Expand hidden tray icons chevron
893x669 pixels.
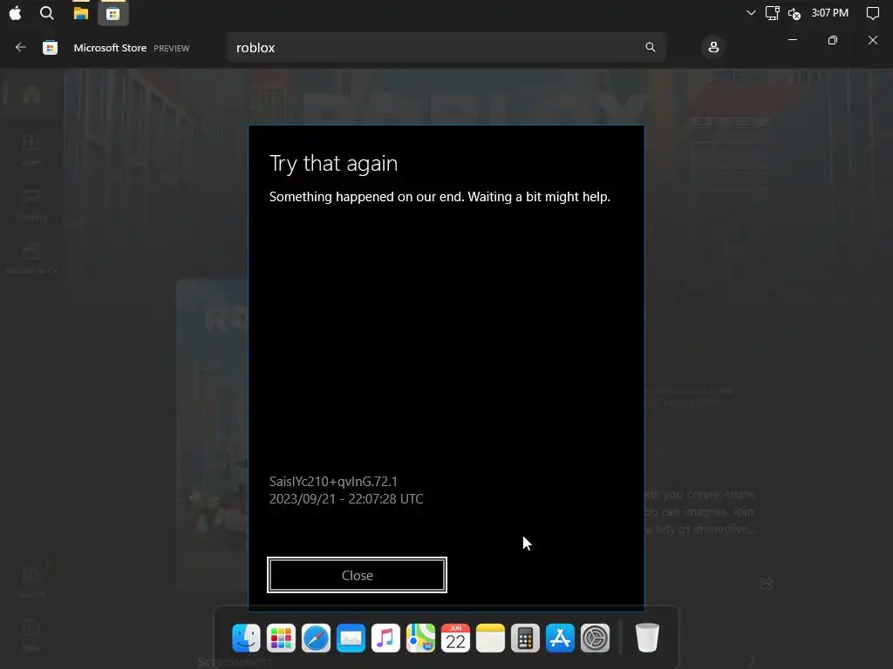[751, 12]
